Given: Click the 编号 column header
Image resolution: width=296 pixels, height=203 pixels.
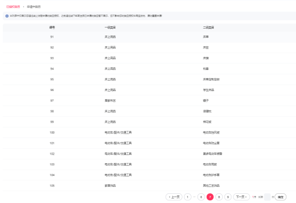Looking at the screenshot, I should coord(52,27).
